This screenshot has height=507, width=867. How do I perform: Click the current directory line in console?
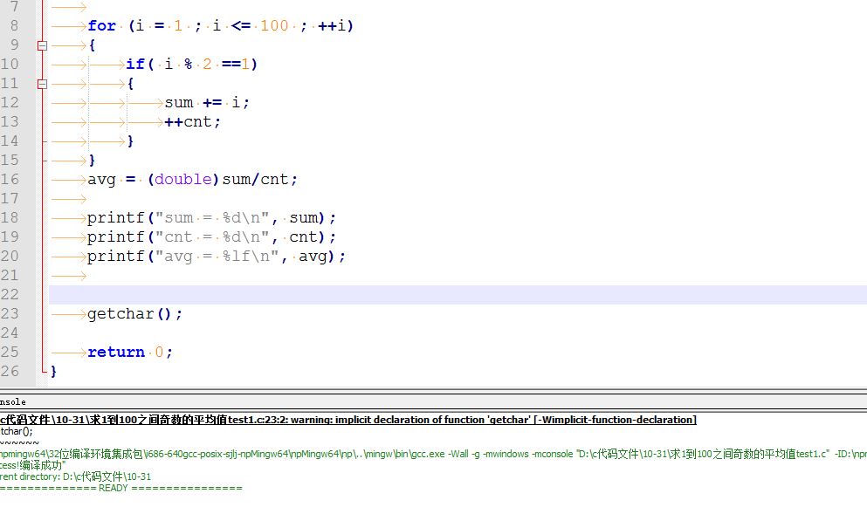75,476
